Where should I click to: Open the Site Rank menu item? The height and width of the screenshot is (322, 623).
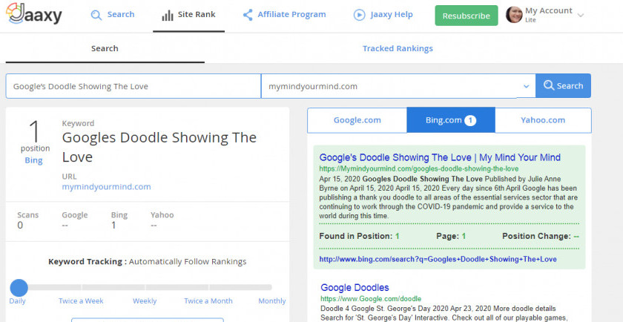click(197, 15)
